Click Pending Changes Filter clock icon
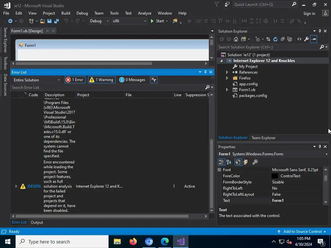The image size is (331, 248). pos(257,39)
